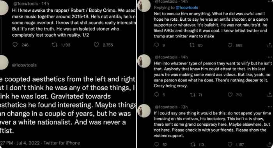This screenshot has height=148, width=273.
Task: Like the tweet with 688 likes
Action: [230, 45]
